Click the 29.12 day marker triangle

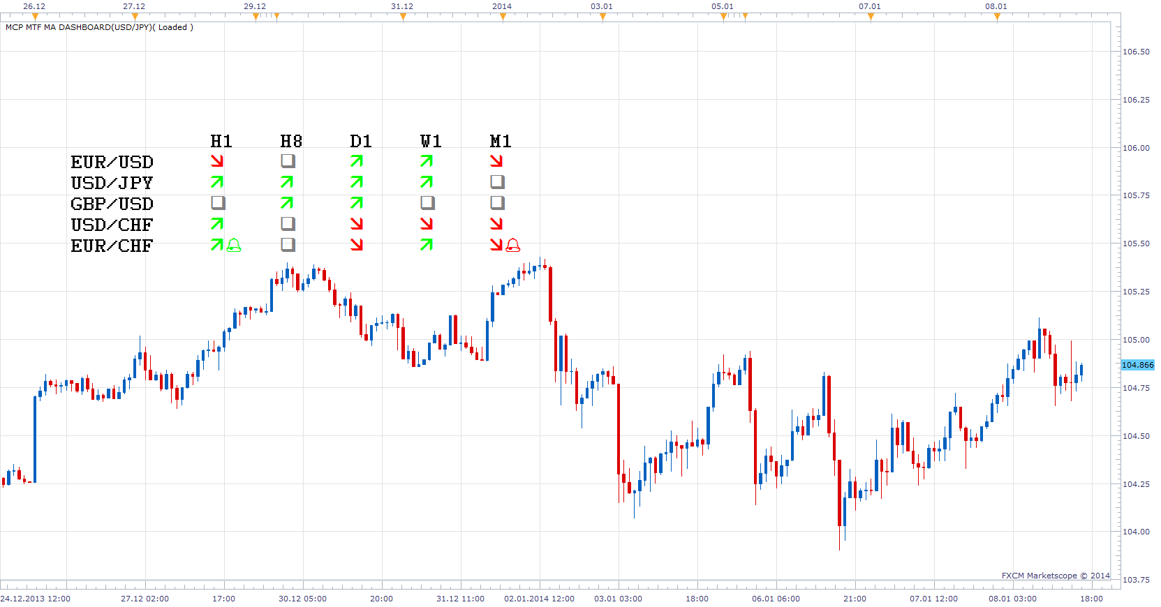[256, 17]
